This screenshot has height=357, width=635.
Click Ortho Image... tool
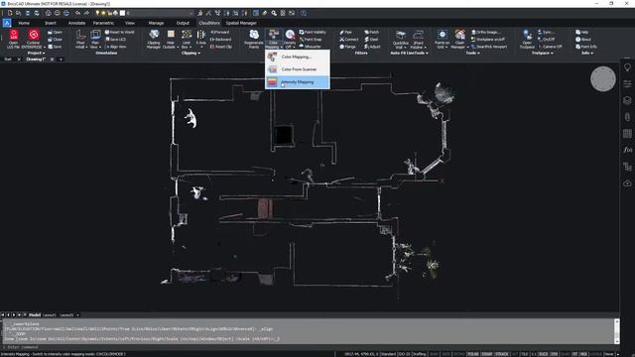(x=485, y=32)
